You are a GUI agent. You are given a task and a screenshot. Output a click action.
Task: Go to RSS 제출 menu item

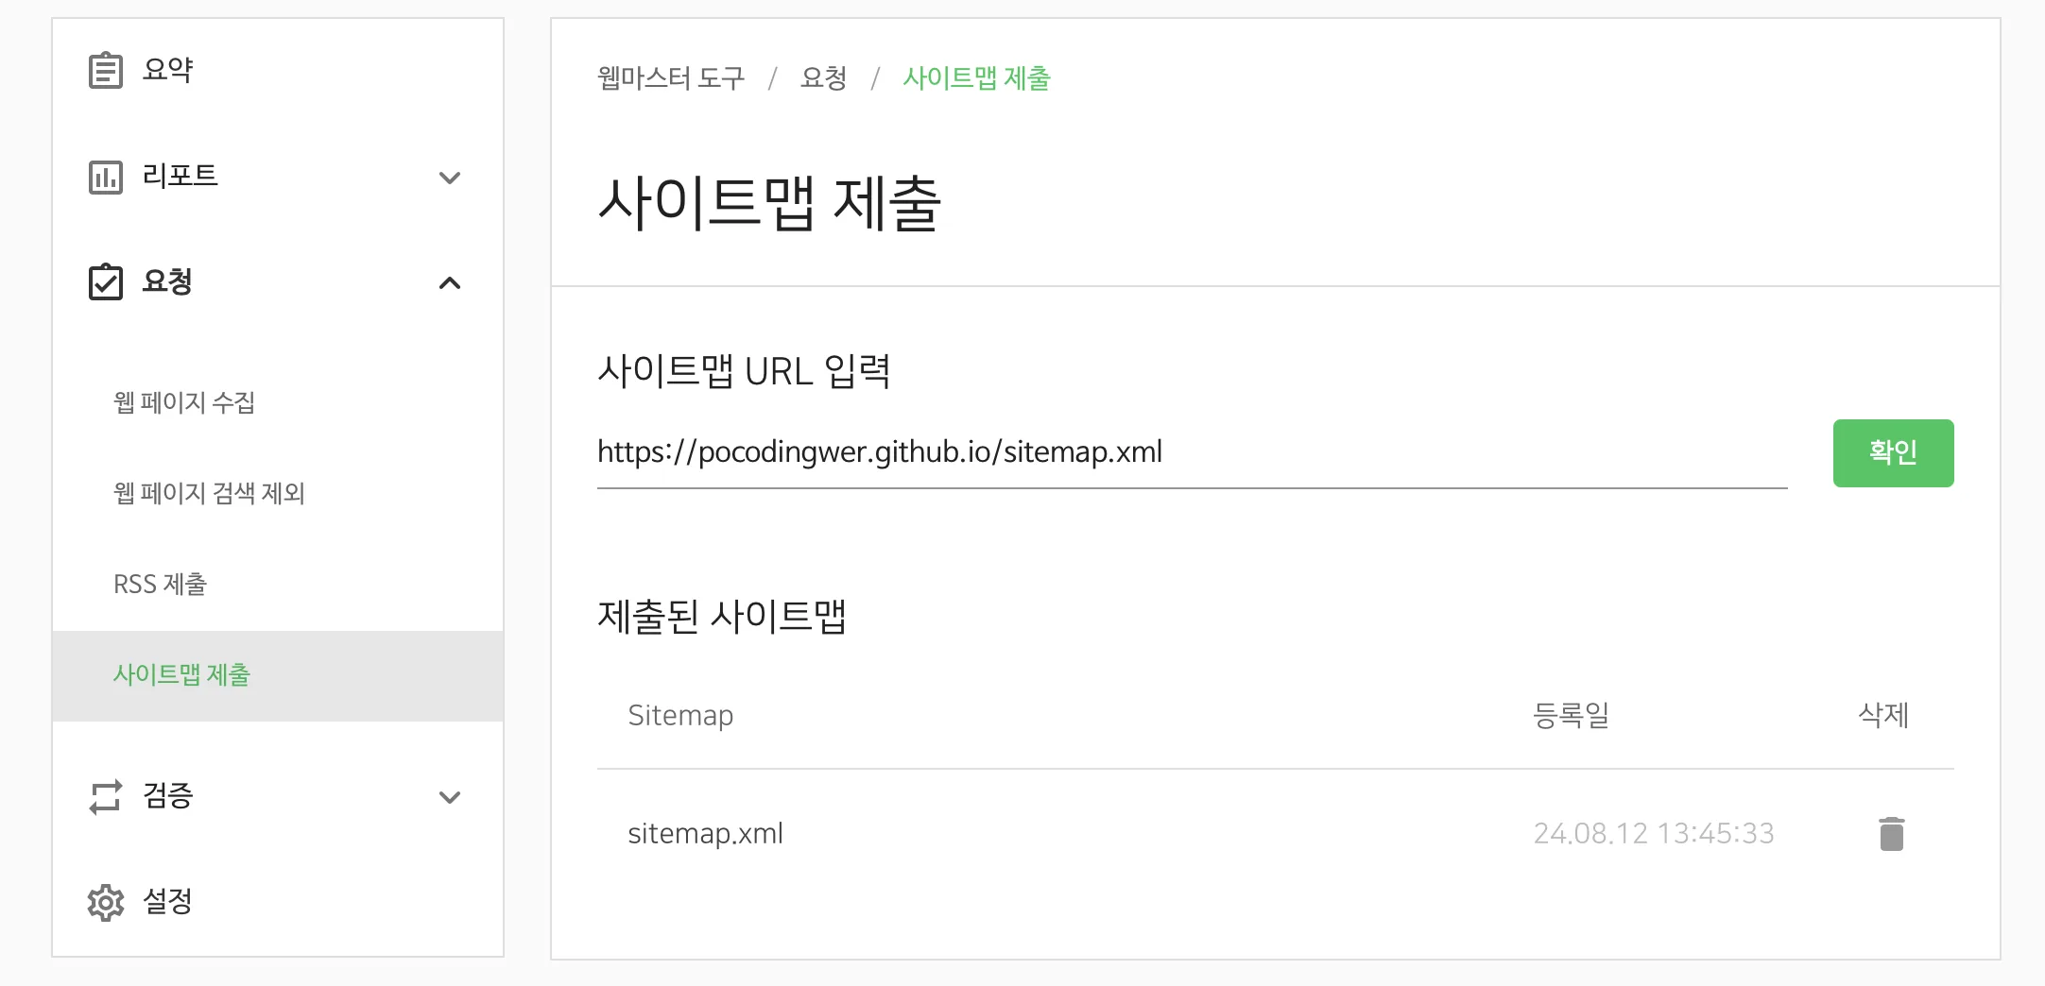tap(160, 584)
